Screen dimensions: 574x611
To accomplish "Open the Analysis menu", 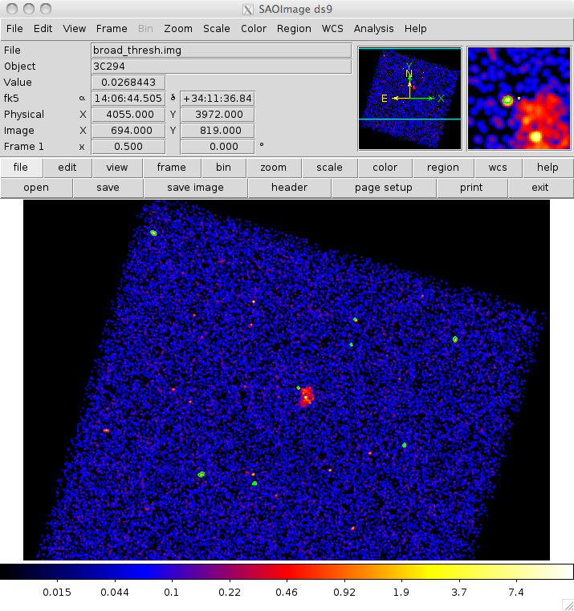I will [374, 28].
